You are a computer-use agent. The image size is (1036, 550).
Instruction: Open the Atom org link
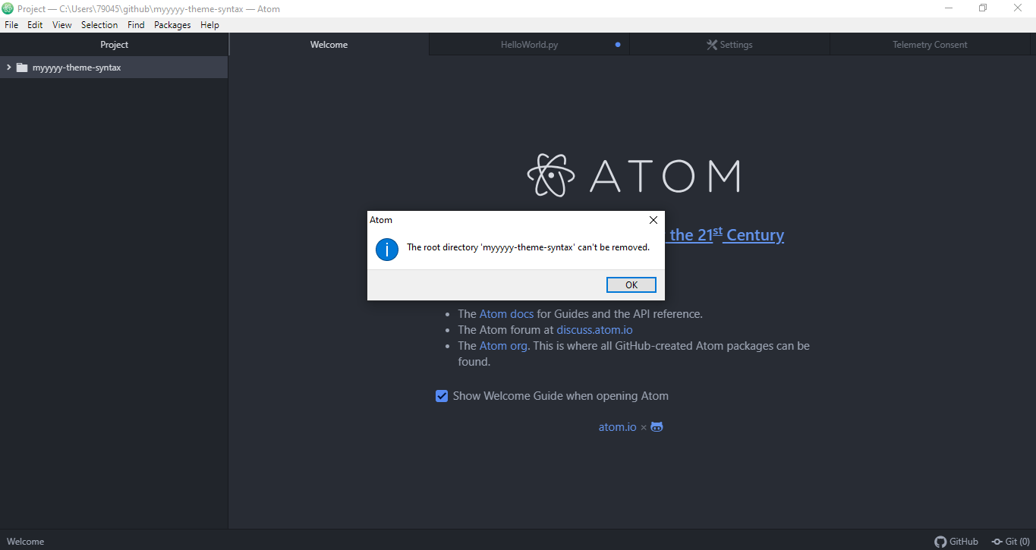coord(503,346)
